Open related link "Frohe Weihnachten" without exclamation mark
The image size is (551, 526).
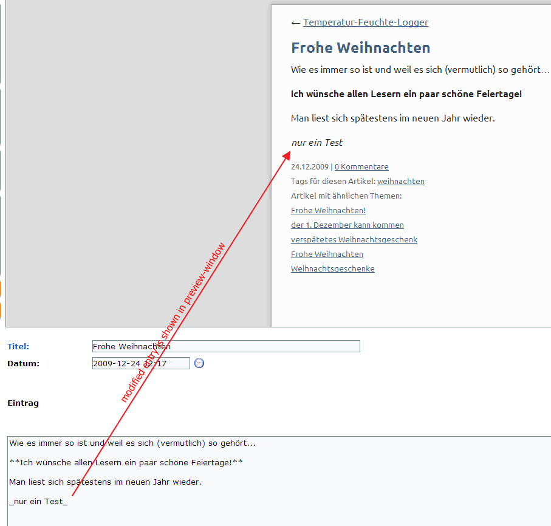click(x=327, y=254)
